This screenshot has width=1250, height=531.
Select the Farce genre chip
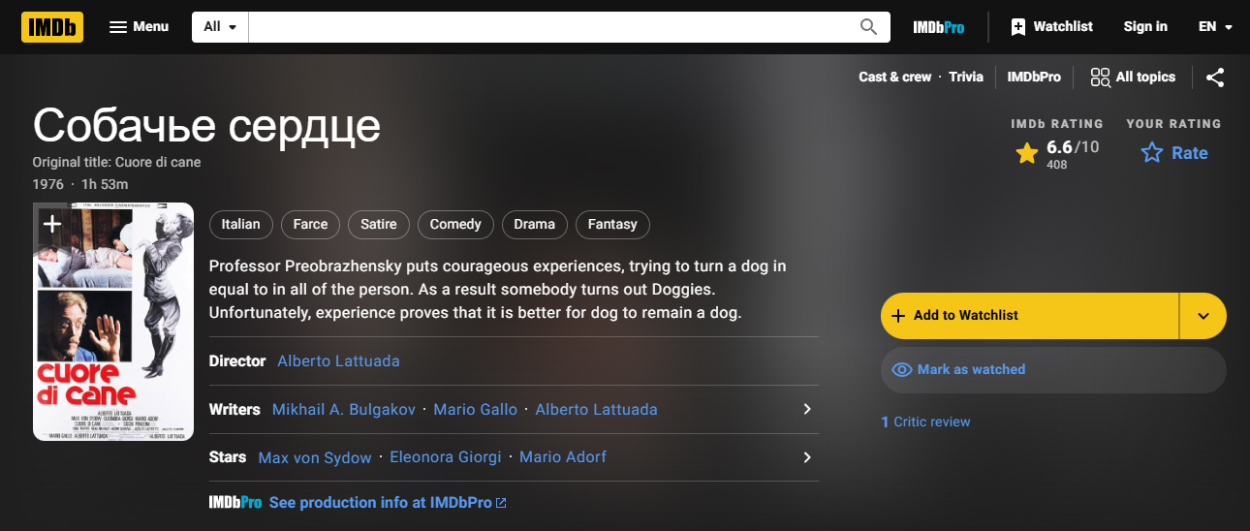[x=310, y=224]
